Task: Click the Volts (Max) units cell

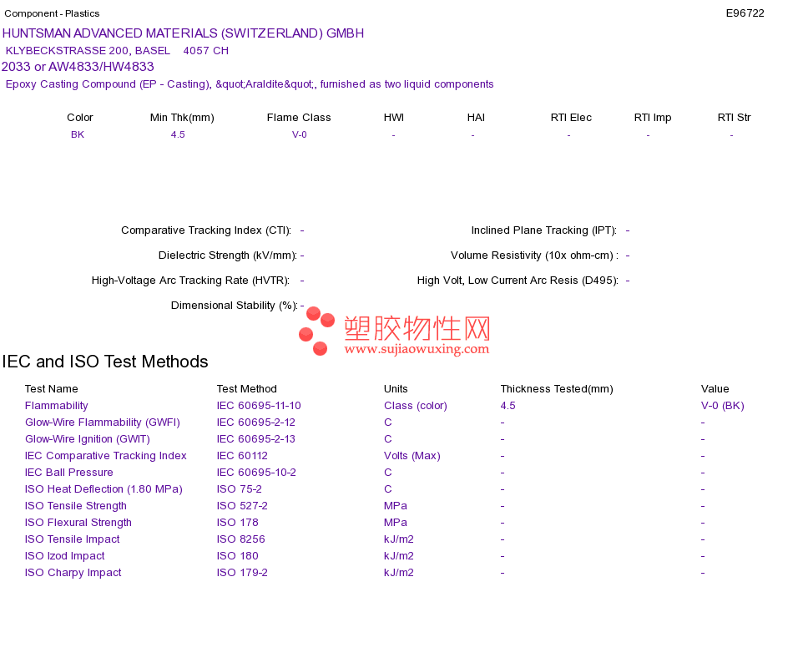Action: click(412, 456)
